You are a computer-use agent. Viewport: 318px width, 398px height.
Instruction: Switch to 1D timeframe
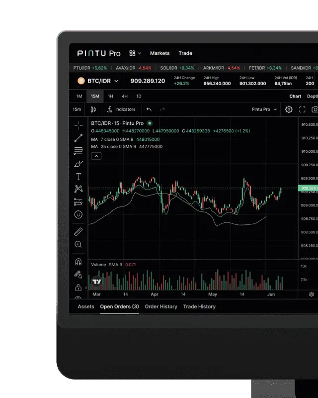139,96
